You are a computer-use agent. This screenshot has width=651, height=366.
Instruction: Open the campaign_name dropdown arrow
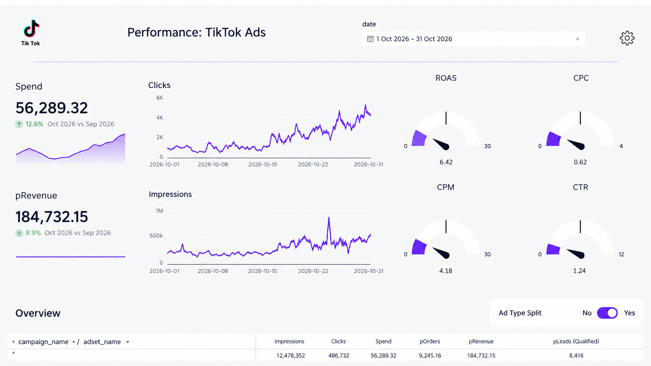(73, 342)
